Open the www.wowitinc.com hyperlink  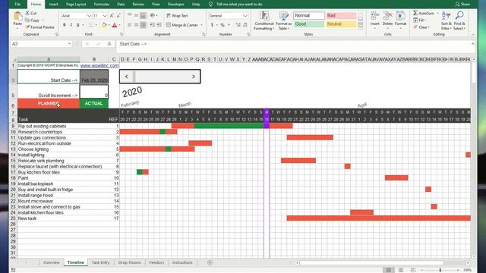[x=99, y=66]
